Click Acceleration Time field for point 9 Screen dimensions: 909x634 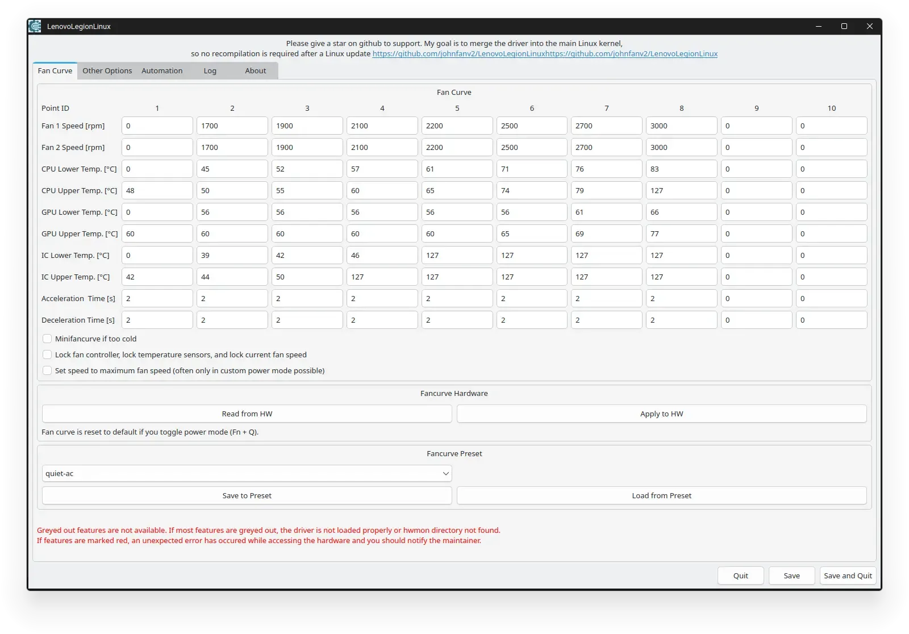click(x=757, y=298)
